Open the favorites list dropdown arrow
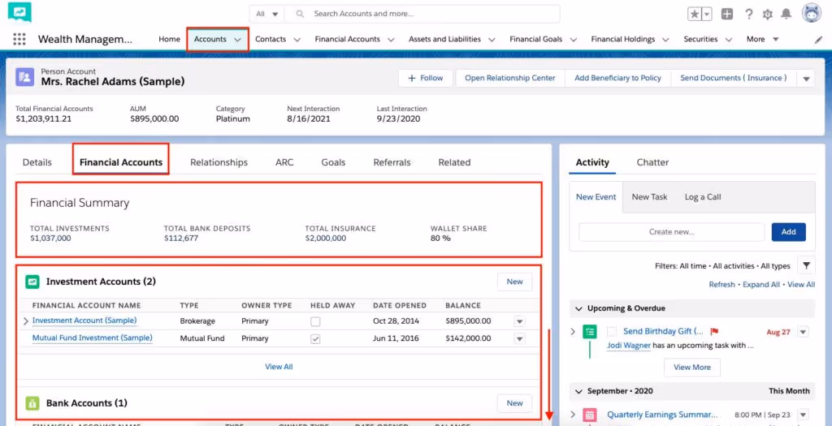Viewport: 832px width, 426px height. (706, 15)
